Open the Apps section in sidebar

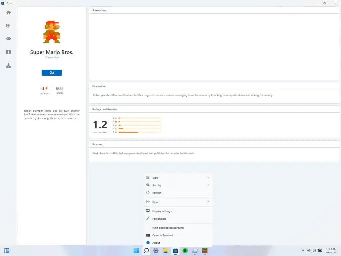point(8,26)
